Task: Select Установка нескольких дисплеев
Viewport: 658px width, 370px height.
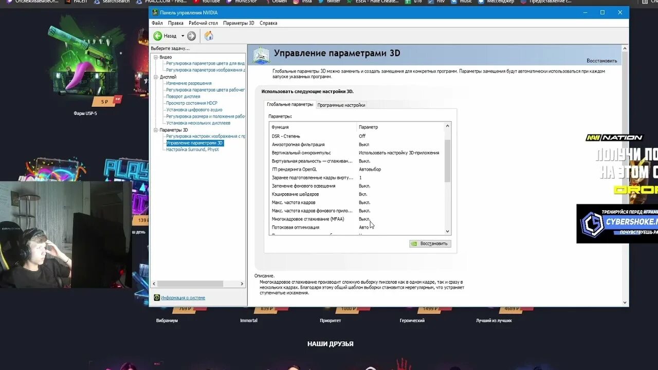Action: click(x=198, y=123)
